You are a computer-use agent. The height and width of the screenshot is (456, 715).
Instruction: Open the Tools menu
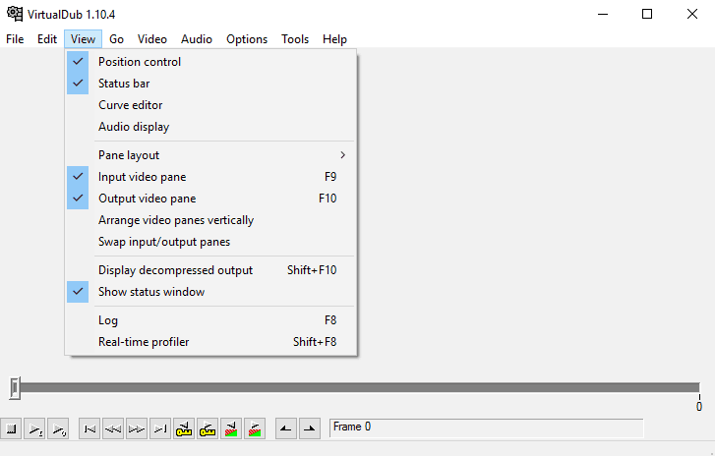[x=295, y=39]
